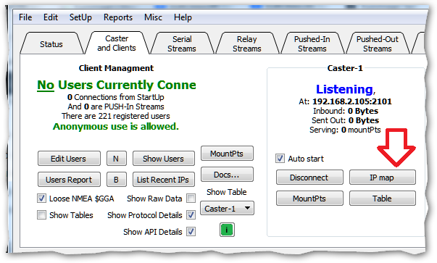Click '0 Connections from StartUp' text
The height and width of the screenshot is (263, 437).
(116, 97)
